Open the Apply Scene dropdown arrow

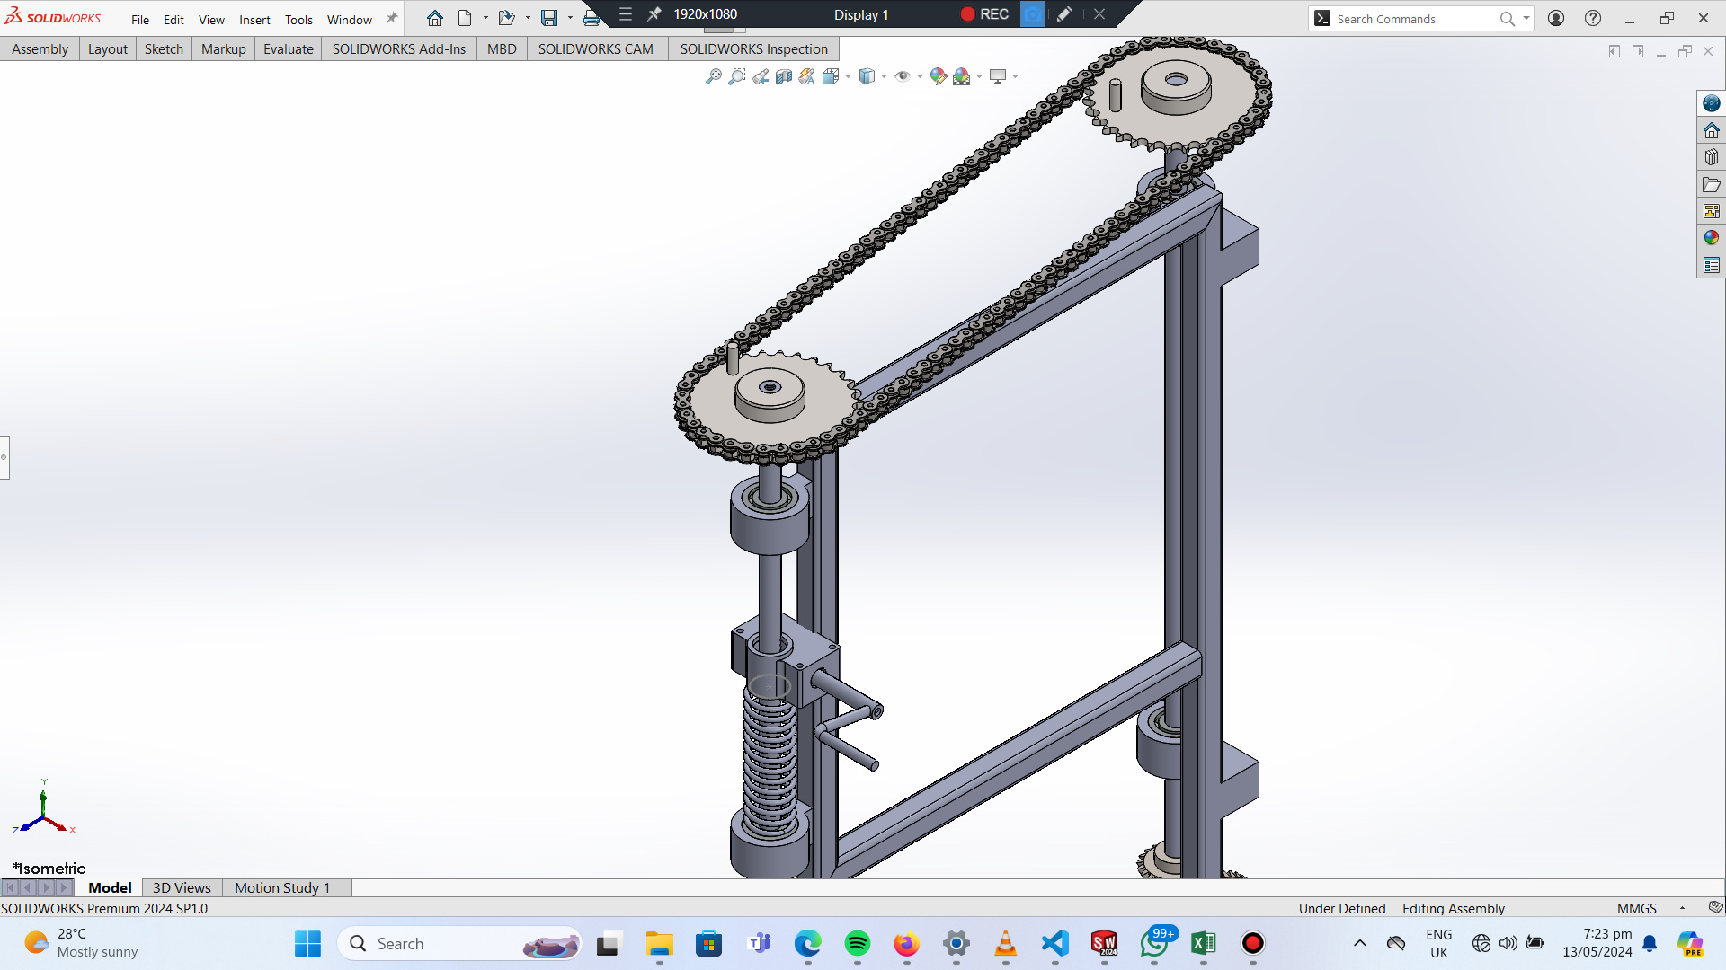coord(979,77)
